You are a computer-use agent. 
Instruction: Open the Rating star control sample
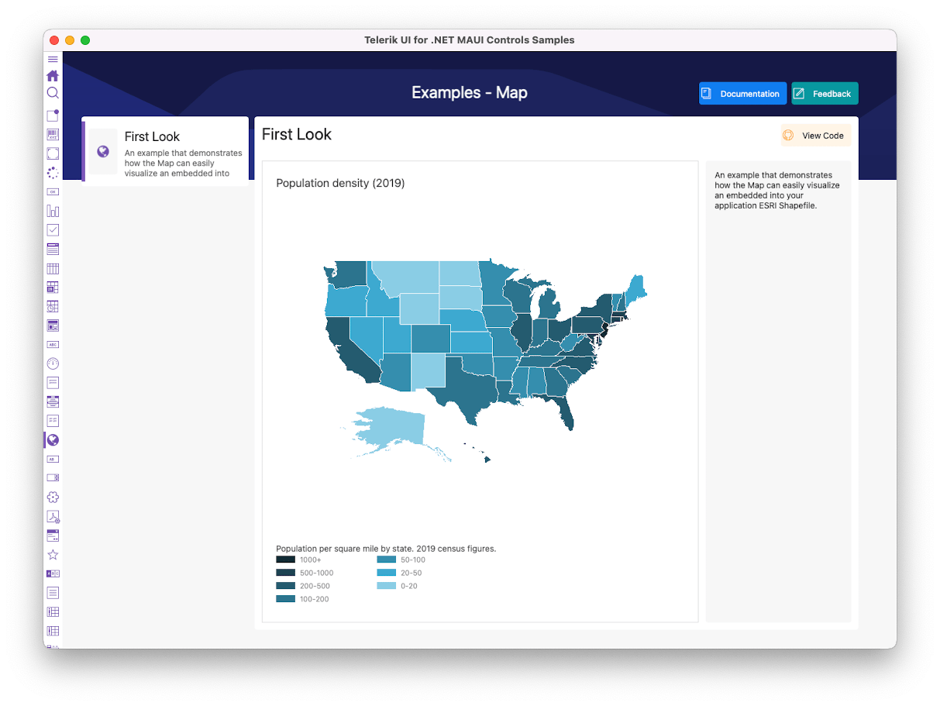(x=53, y=554)
